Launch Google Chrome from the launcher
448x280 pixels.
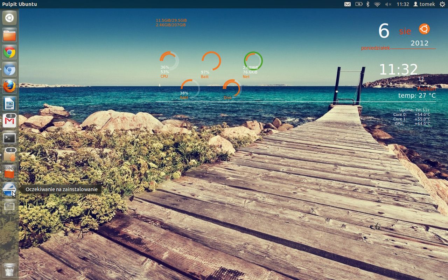tap(9, 52)
